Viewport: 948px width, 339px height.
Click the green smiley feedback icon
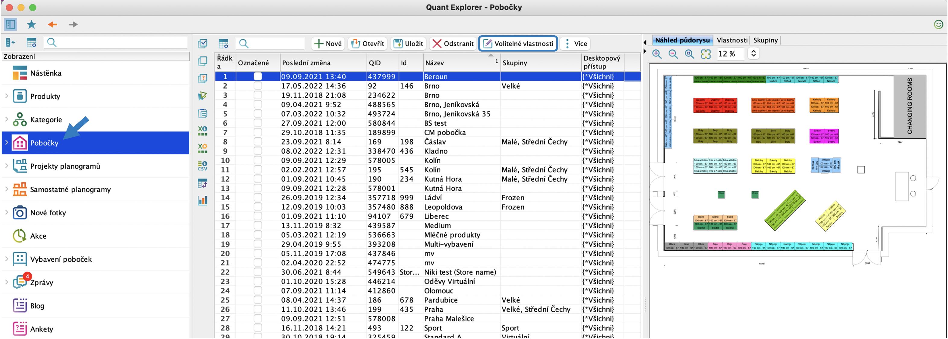pyautogui.click(x=938, y=25)
